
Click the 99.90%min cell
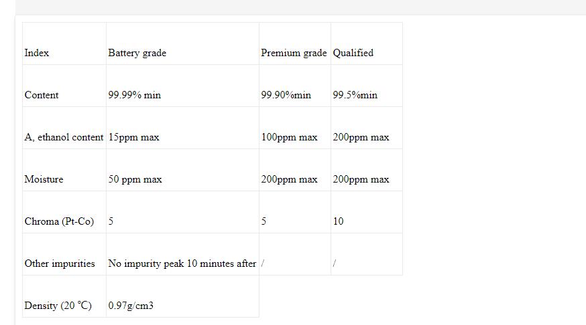(x=286, y=95)
